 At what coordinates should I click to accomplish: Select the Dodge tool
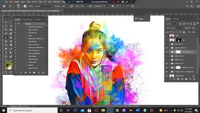click(6, 49)
